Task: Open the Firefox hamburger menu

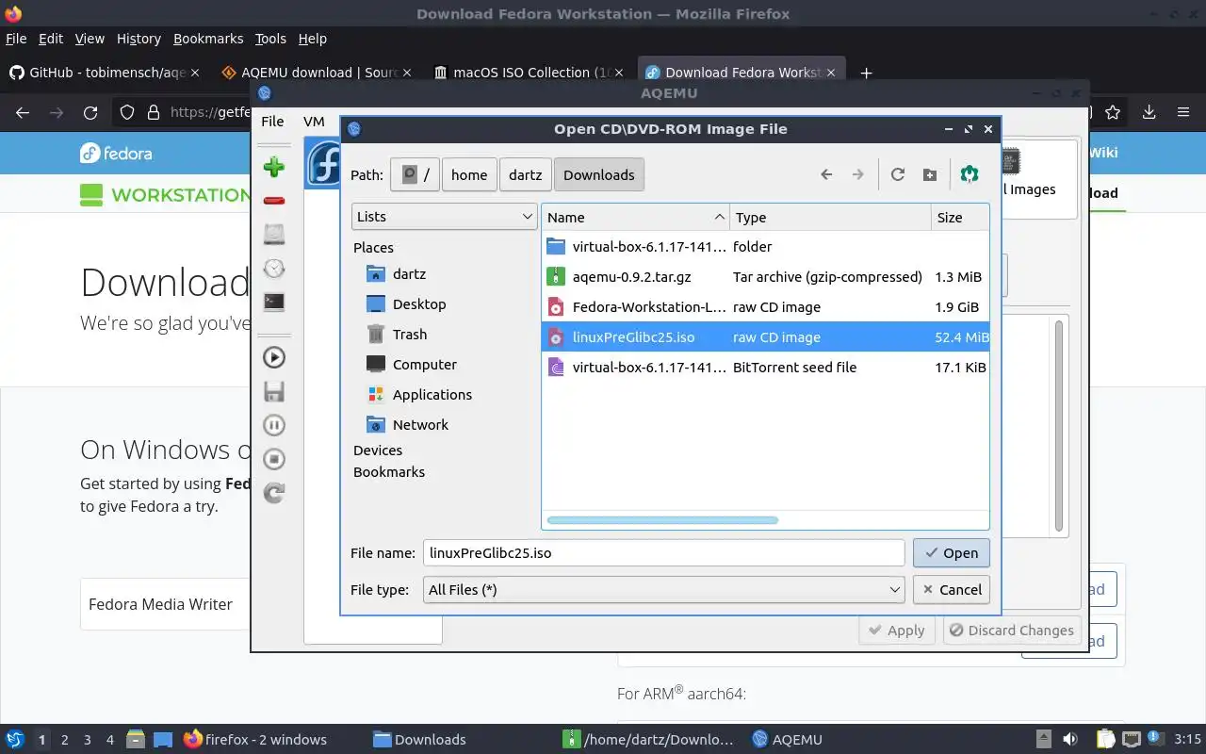Action: (1183, 112)
